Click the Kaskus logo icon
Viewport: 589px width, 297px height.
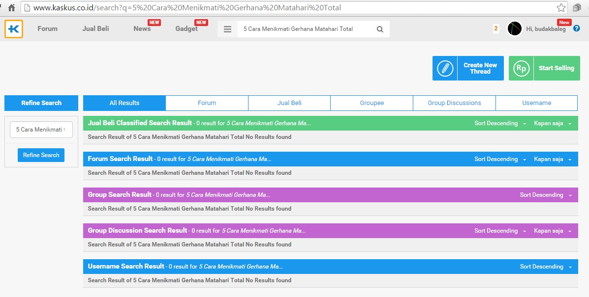click(x=13, y=29)
